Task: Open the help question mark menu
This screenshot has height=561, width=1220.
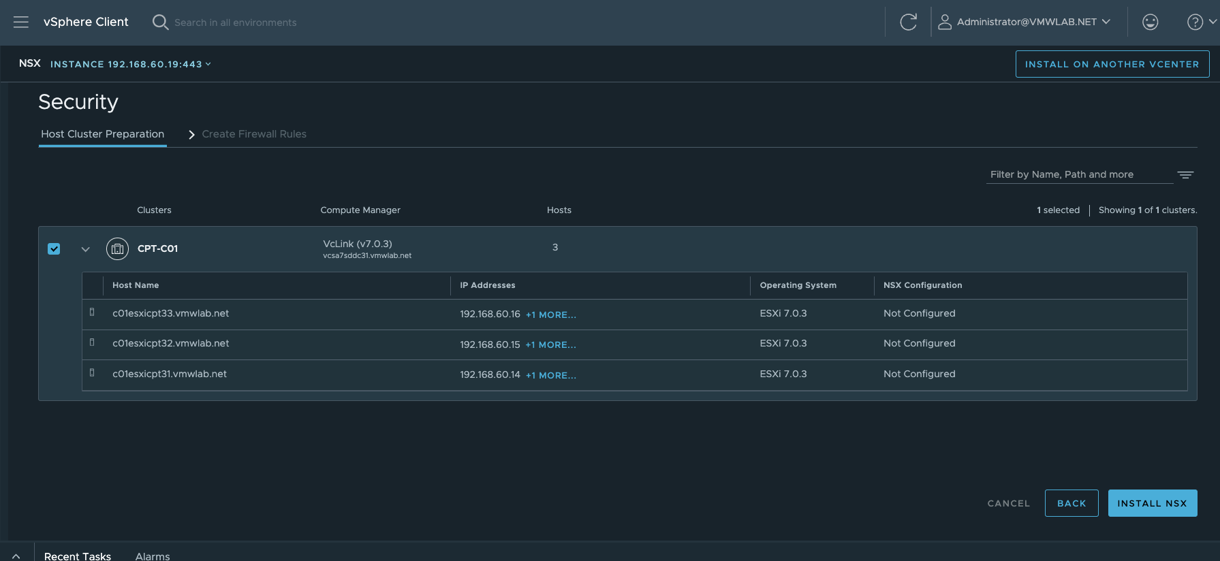Action: 1195,22
